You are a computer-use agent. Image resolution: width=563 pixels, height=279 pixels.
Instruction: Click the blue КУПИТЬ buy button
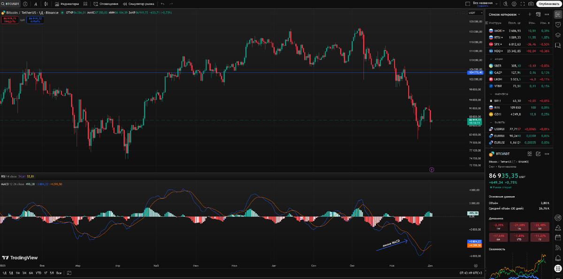tap(35, 20)
